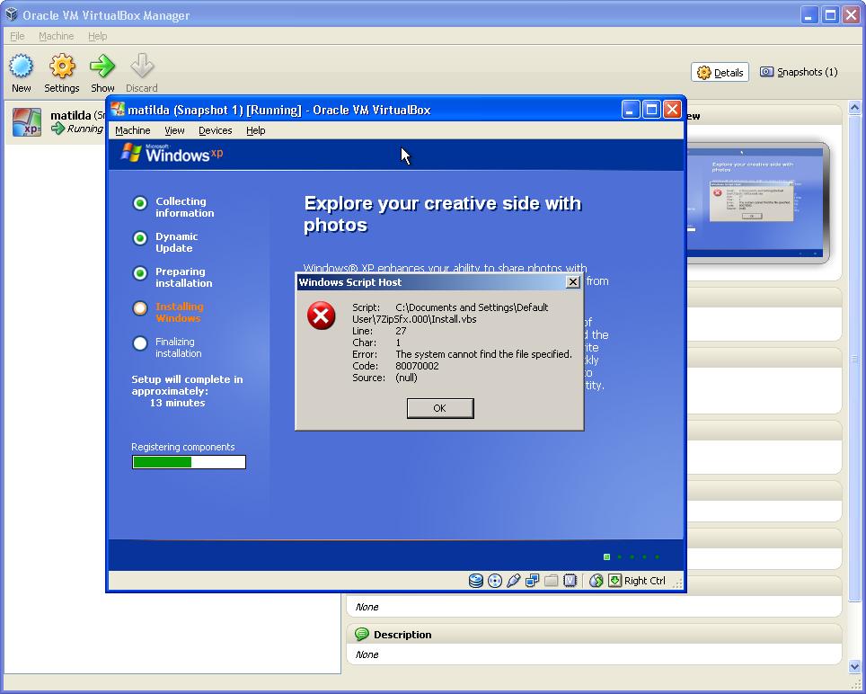
Task: Click the Dynamic Update step bullet
Action: coord(140,238)
